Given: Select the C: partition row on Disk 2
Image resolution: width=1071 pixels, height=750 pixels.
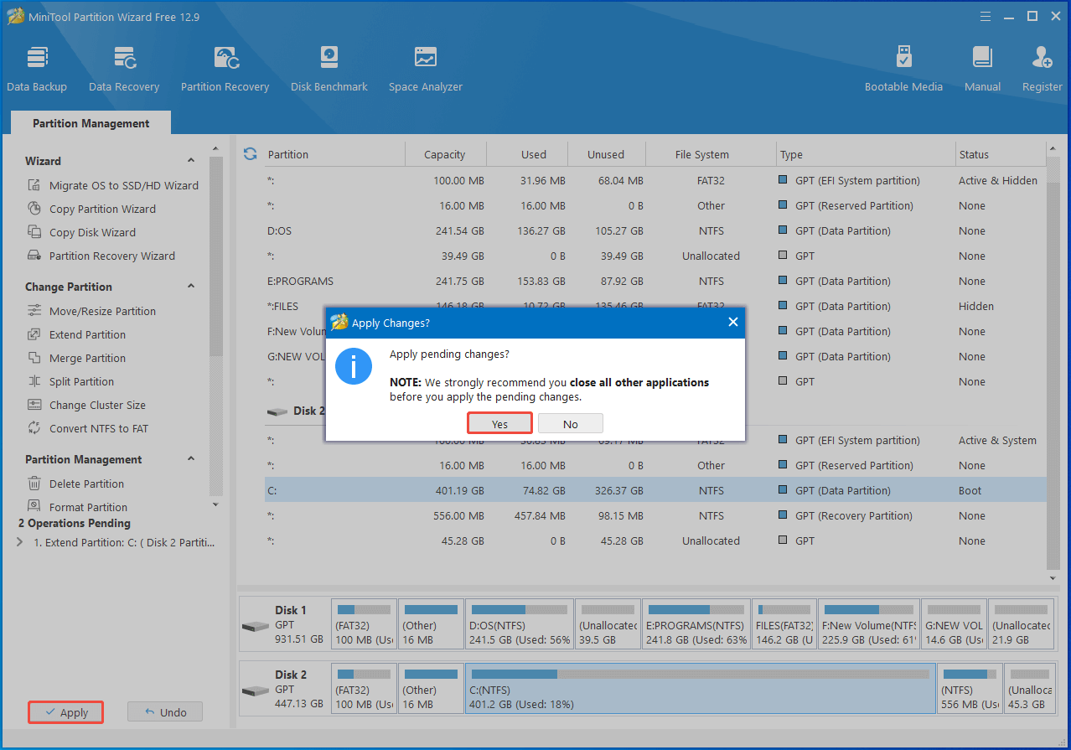Looking at the screenshot, I should [x=655, y=490].
